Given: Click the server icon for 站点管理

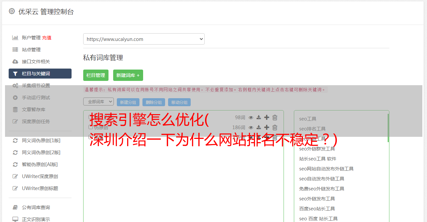Looking at the screenshot, I should click(15, 50).
